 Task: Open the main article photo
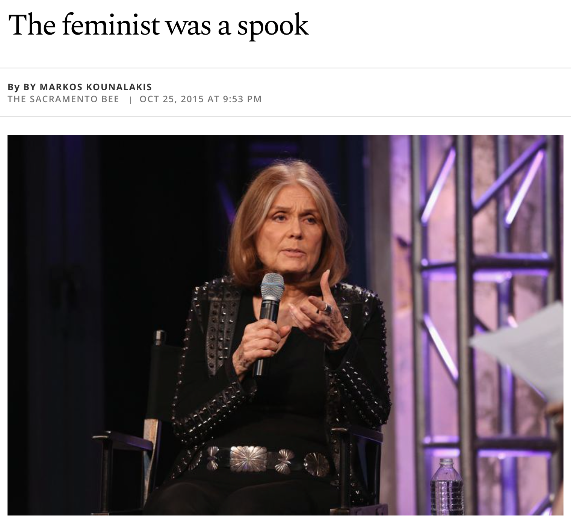(x=285, y=325)
